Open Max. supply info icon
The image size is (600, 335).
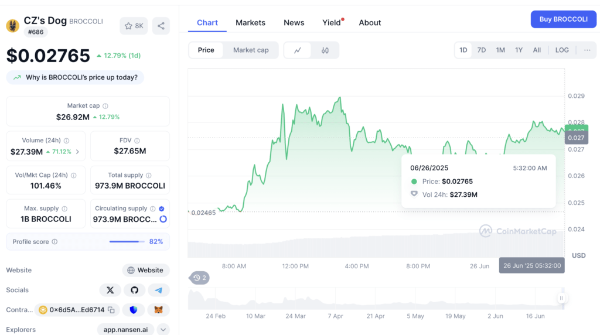(64, 209)
